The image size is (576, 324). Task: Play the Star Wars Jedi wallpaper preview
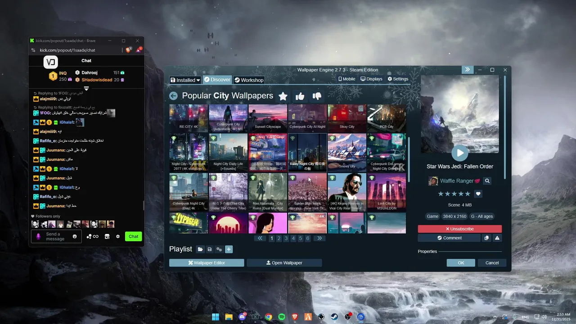tap(460, 153)
